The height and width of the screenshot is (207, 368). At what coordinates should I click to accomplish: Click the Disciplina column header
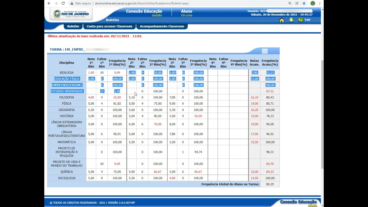[67, 63]
